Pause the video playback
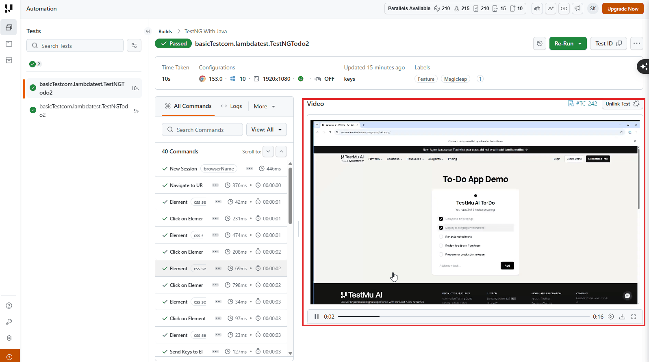649x362 pixels. click(x=317, y=317)
